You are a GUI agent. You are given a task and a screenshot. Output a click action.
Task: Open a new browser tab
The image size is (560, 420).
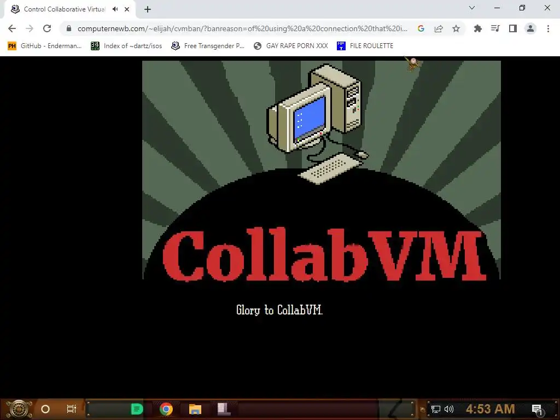pyautogui.click(x=148, y=9)
